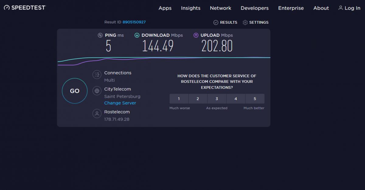Open Settings via the gear icon
This screenshot has width=365, height=190.
pos(245,22)
